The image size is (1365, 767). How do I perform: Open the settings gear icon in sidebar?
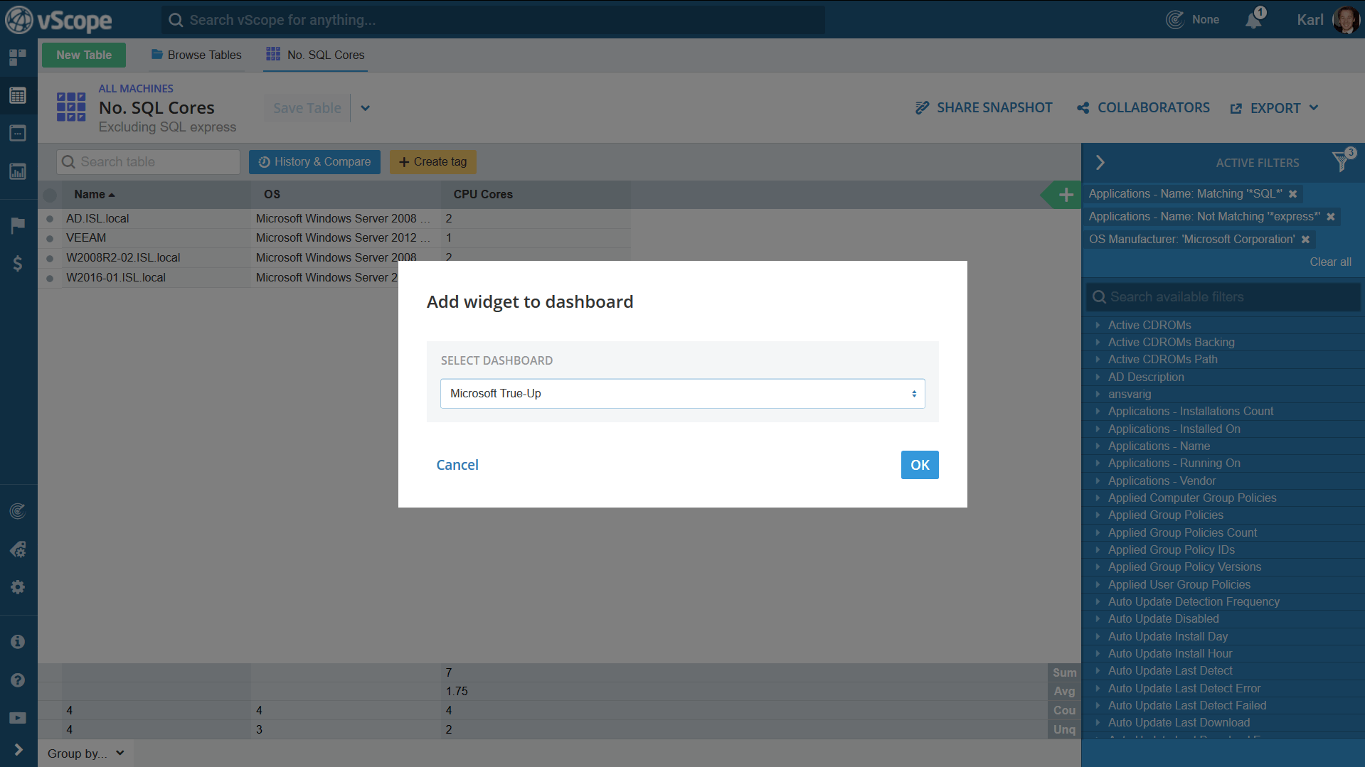(18, 587)
